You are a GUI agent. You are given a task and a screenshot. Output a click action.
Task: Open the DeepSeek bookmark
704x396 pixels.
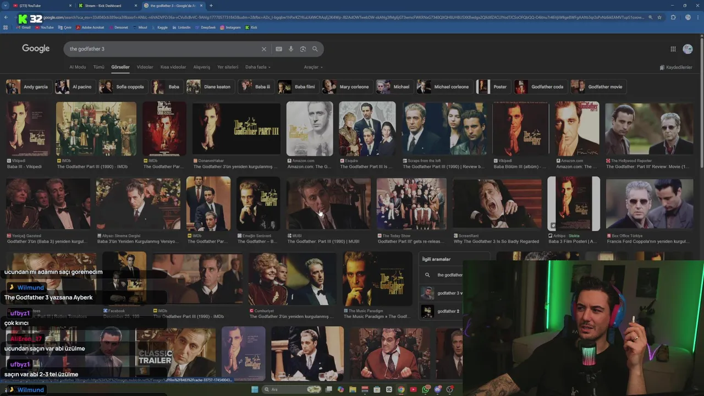(x=205, y=28)
